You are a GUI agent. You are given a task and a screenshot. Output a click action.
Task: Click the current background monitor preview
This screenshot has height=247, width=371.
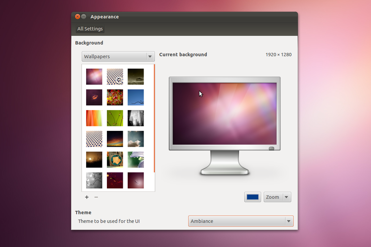[225, 114]
